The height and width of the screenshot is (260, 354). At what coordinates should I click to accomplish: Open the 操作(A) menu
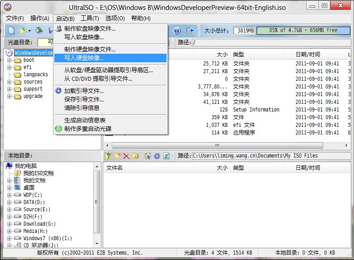point(39,18)
